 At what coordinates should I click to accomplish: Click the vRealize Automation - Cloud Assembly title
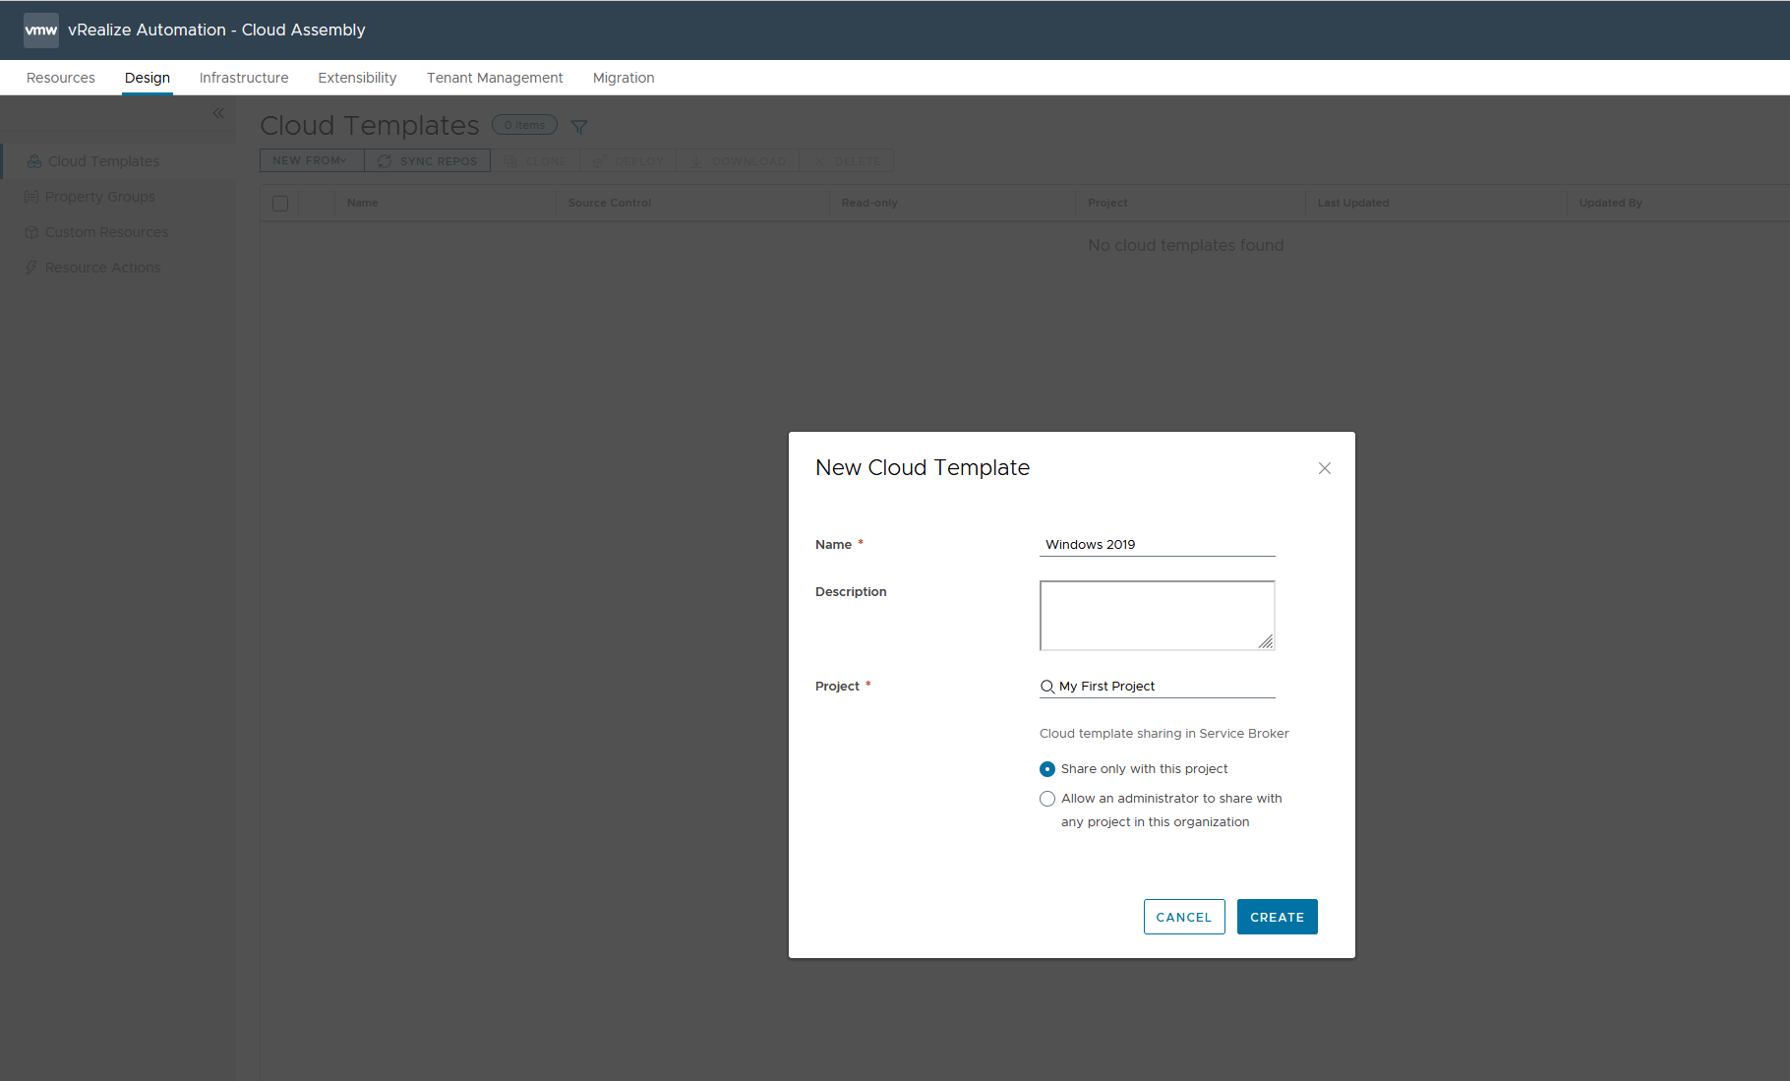point(216,30)
